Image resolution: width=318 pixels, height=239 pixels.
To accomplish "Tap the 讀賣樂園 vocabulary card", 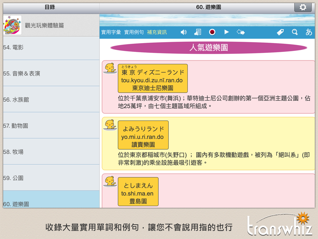I will [x=143, y=135].
